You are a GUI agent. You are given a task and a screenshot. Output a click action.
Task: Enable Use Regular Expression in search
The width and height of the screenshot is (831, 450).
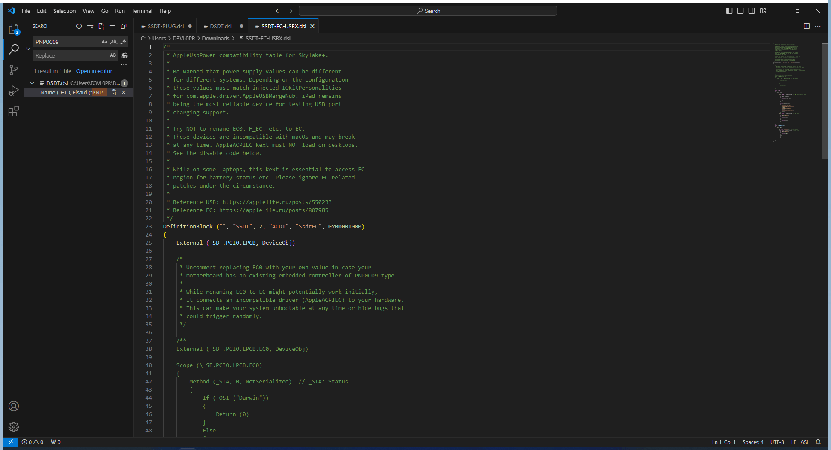123,42
